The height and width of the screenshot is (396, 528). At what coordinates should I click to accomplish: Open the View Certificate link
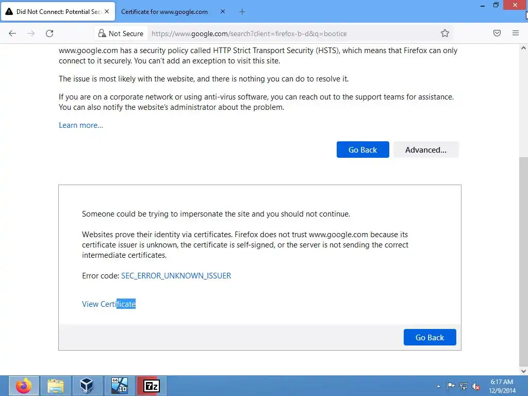pos(109,304)
